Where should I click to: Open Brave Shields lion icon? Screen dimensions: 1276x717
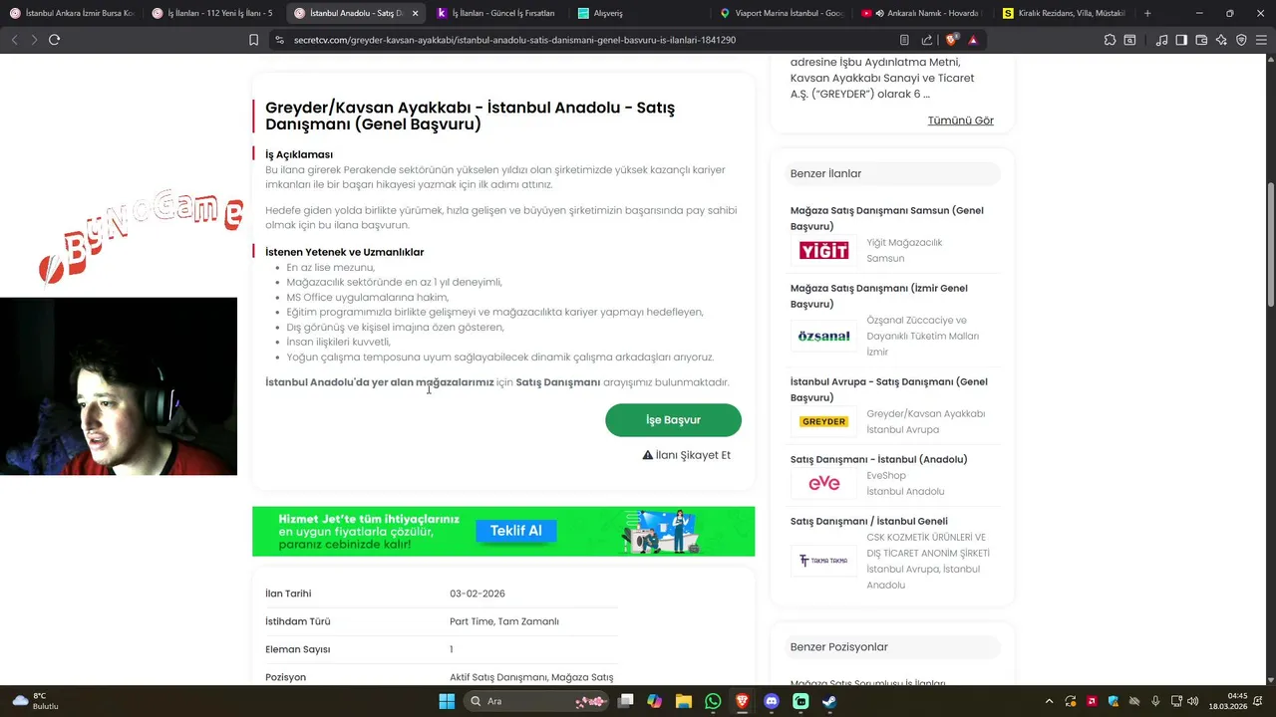point(951,40)
